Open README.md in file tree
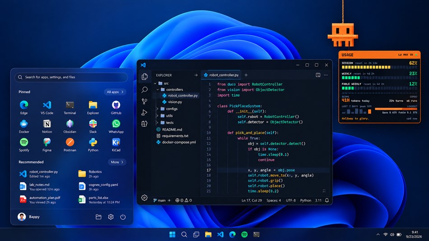 (169, 130)
